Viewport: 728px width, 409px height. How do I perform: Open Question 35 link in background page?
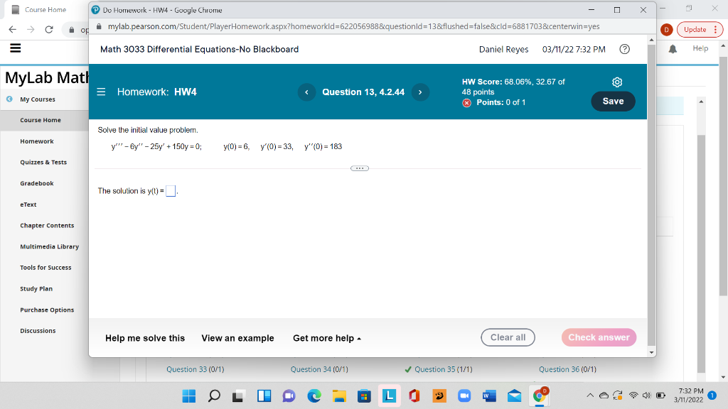[443, 369]
